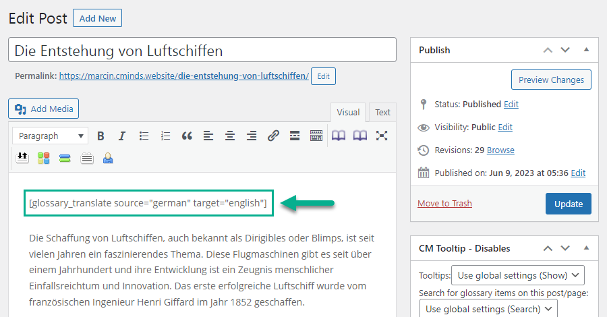Open the Search glossary items dropdown
This screenshot has height=317, width=607.
pyautogui.click(x=488, y=308)
